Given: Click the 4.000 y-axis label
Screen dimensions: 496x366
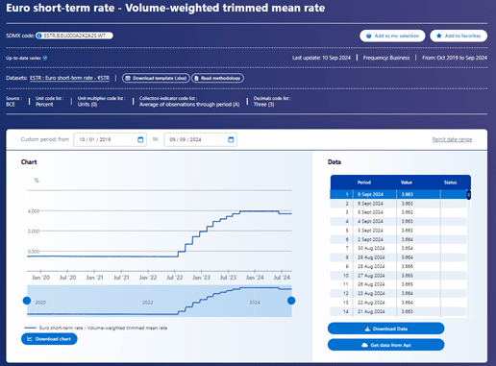Looking at the screenshot, I should point(34,211).
